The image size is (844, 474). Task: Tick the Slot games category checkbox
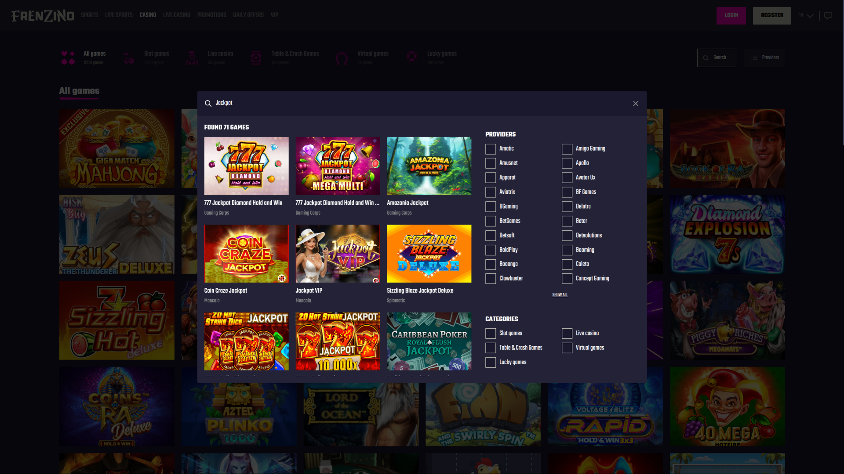tap(491, 334)
